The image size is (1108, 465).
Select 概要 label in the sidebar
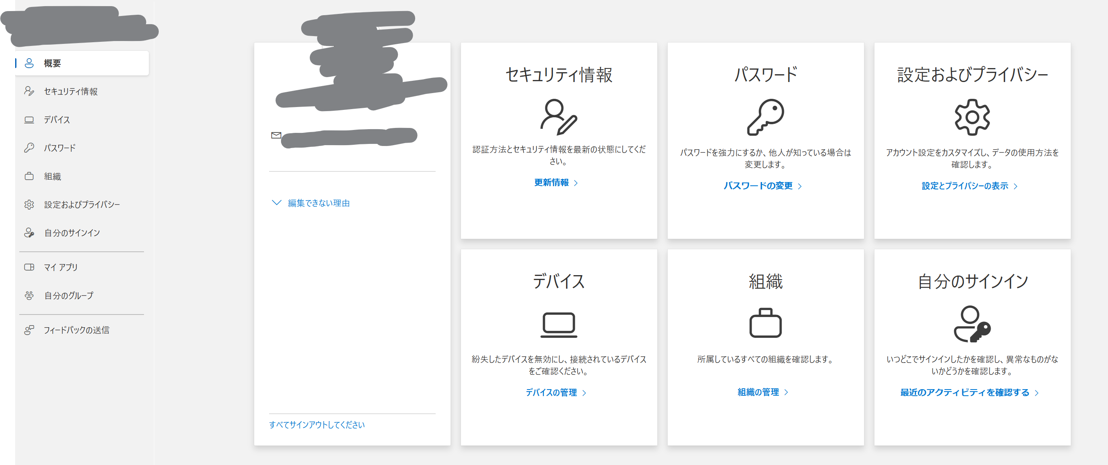coord(53,63)
